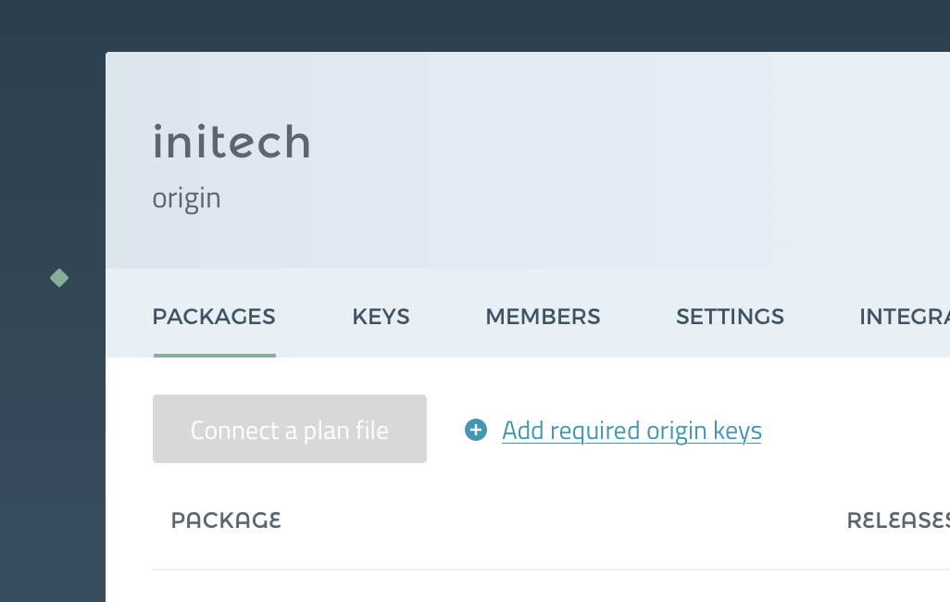Click the divider line below the PACKAGE header
Image resolution: width=950 pixels, height=602 pixels.
(x=551, y=570)
